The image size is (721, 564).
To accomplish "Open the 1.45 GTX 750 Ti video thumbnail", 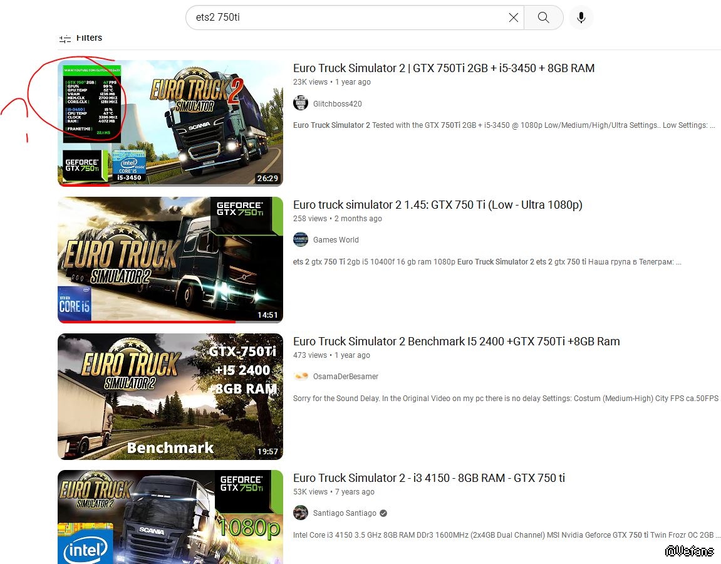I will click(x=170, y=260).
